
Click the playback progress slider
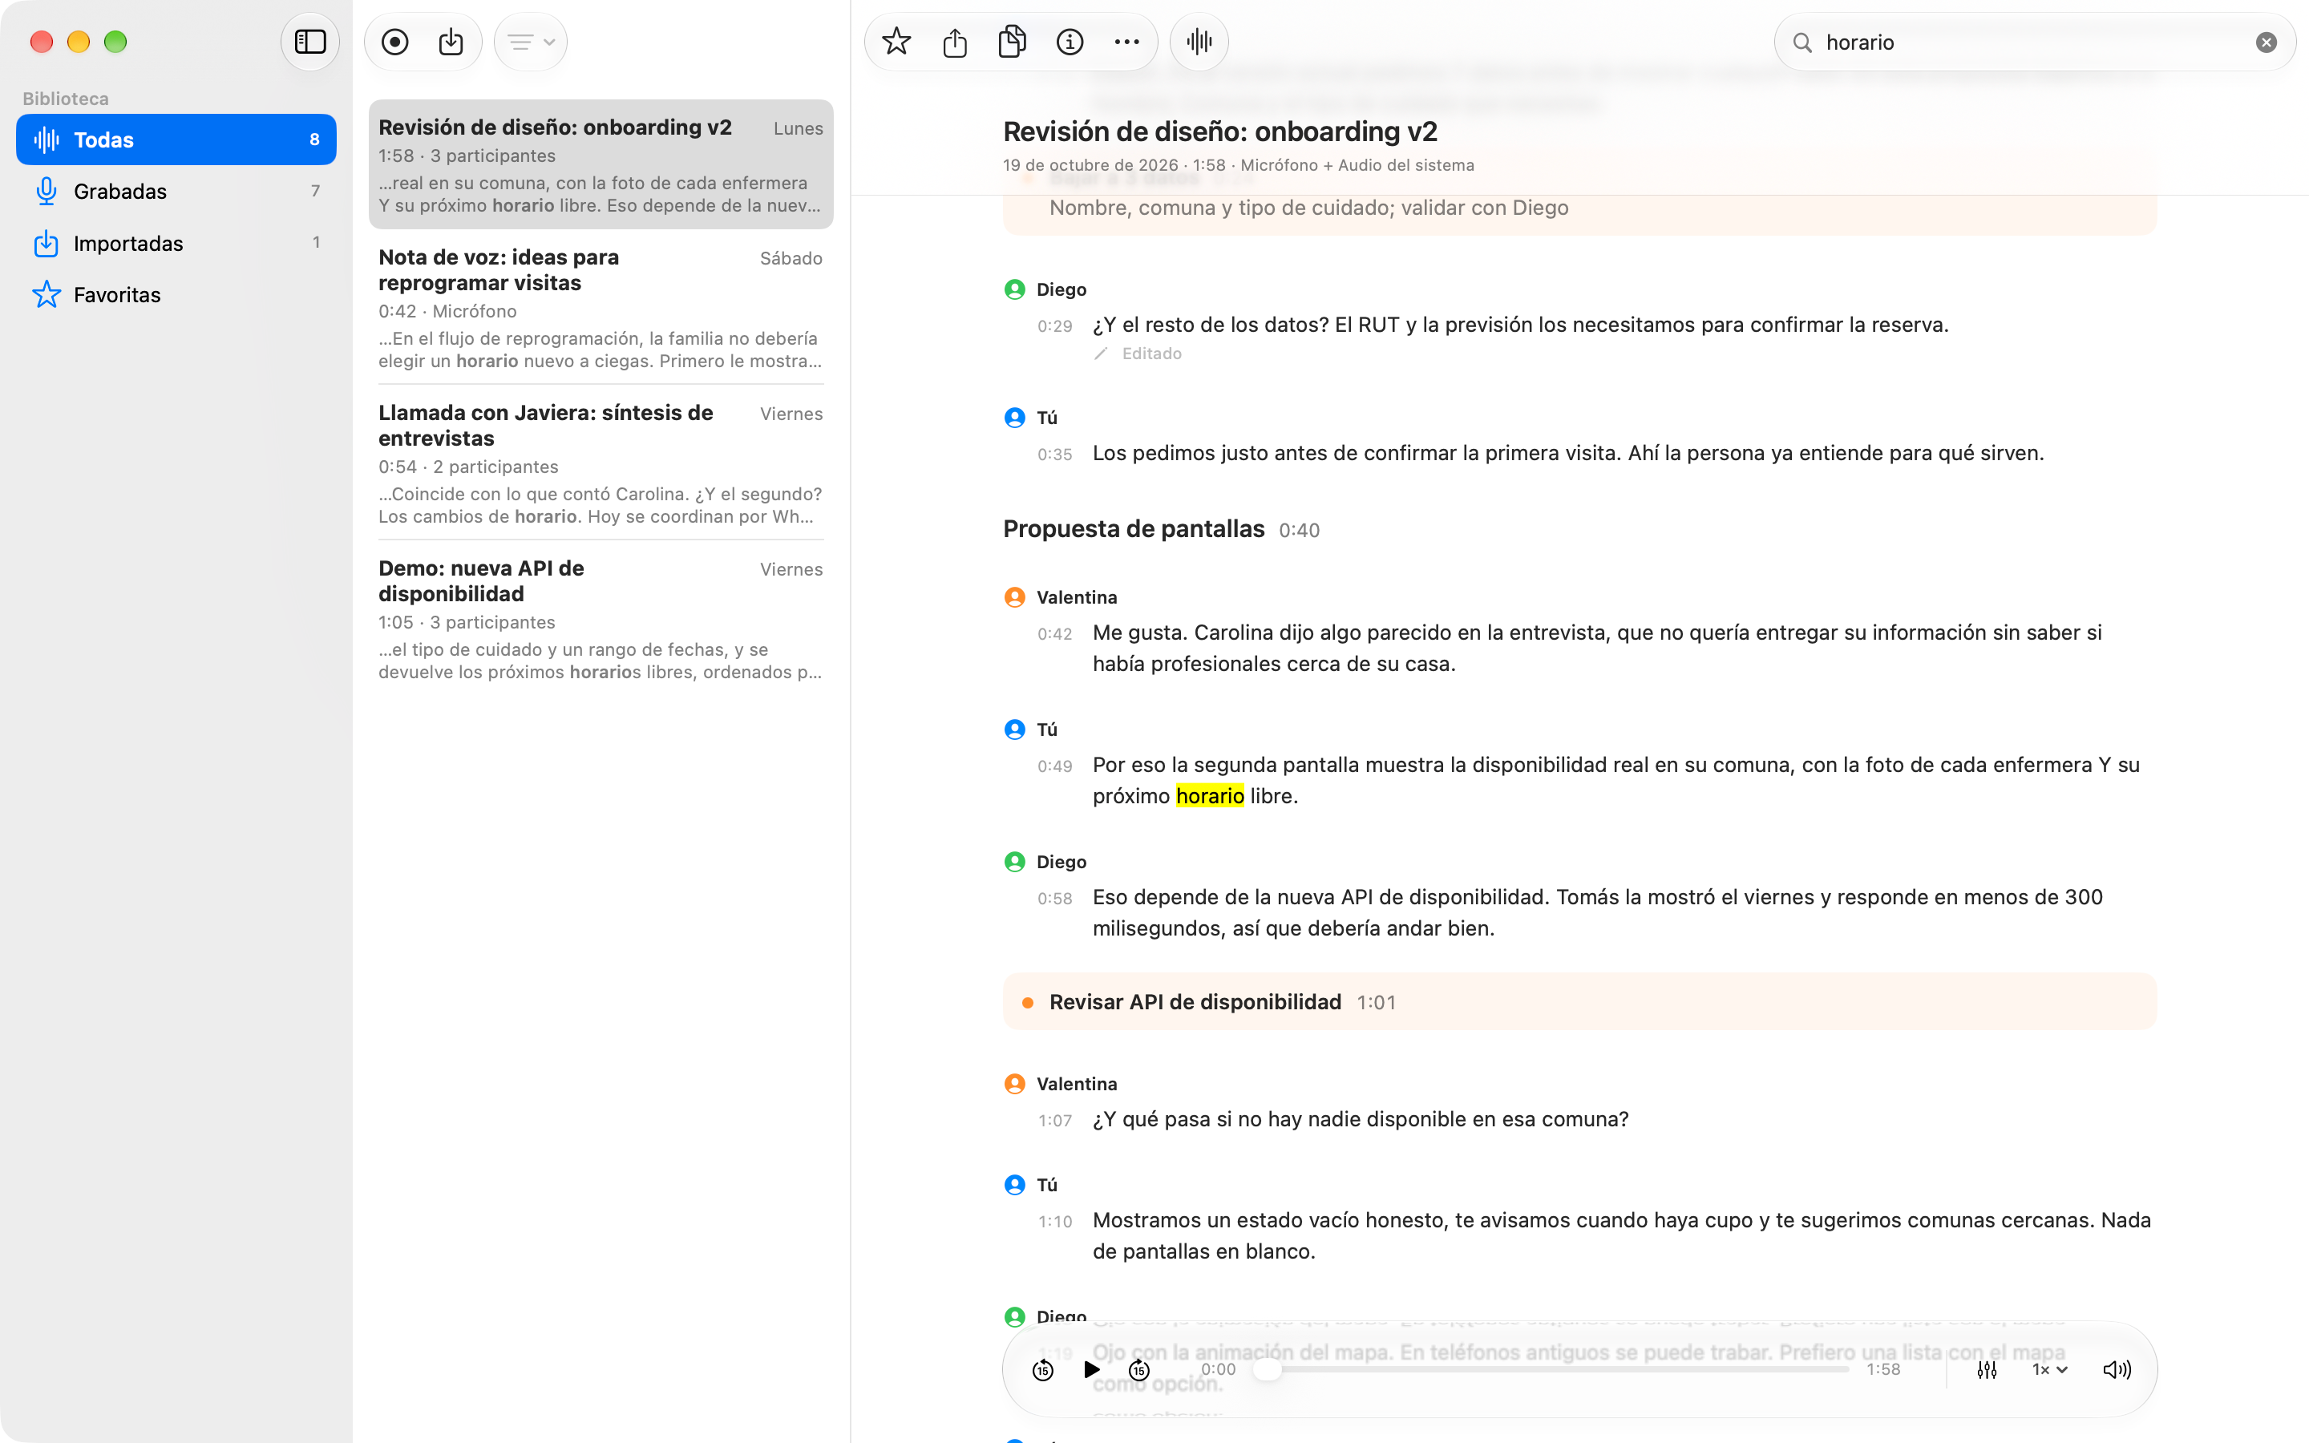[1552, 1371]
